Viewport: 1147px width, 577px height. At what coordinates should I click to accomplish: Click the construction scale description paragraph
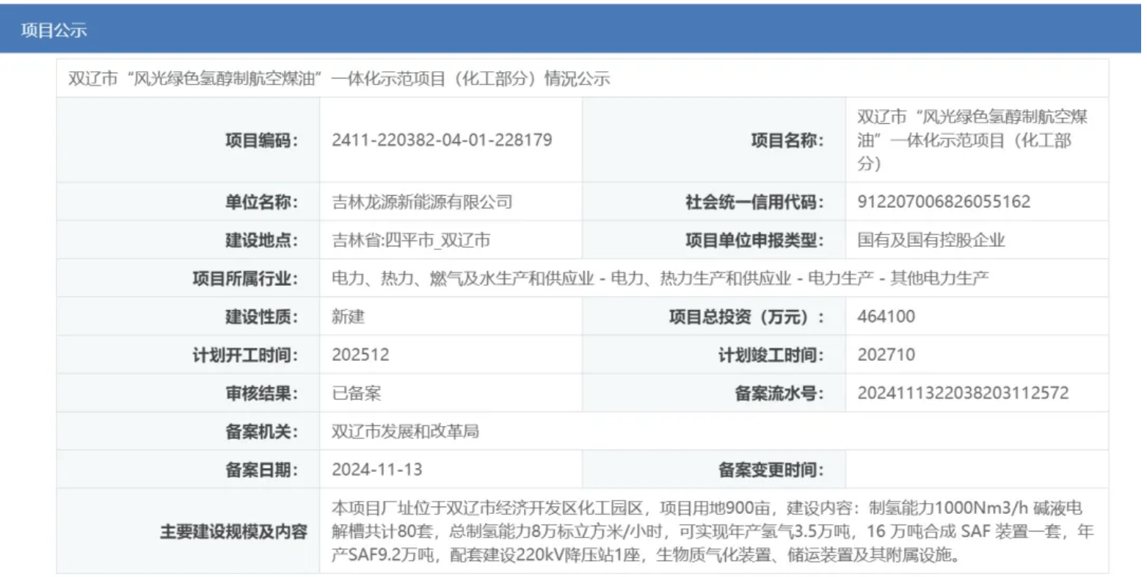[712, 532]
